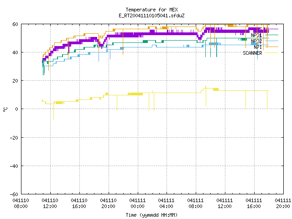This screenshot has width=292, height=219.
Task: Click the -60 y-axis tick label
Action: pos(14,194)
